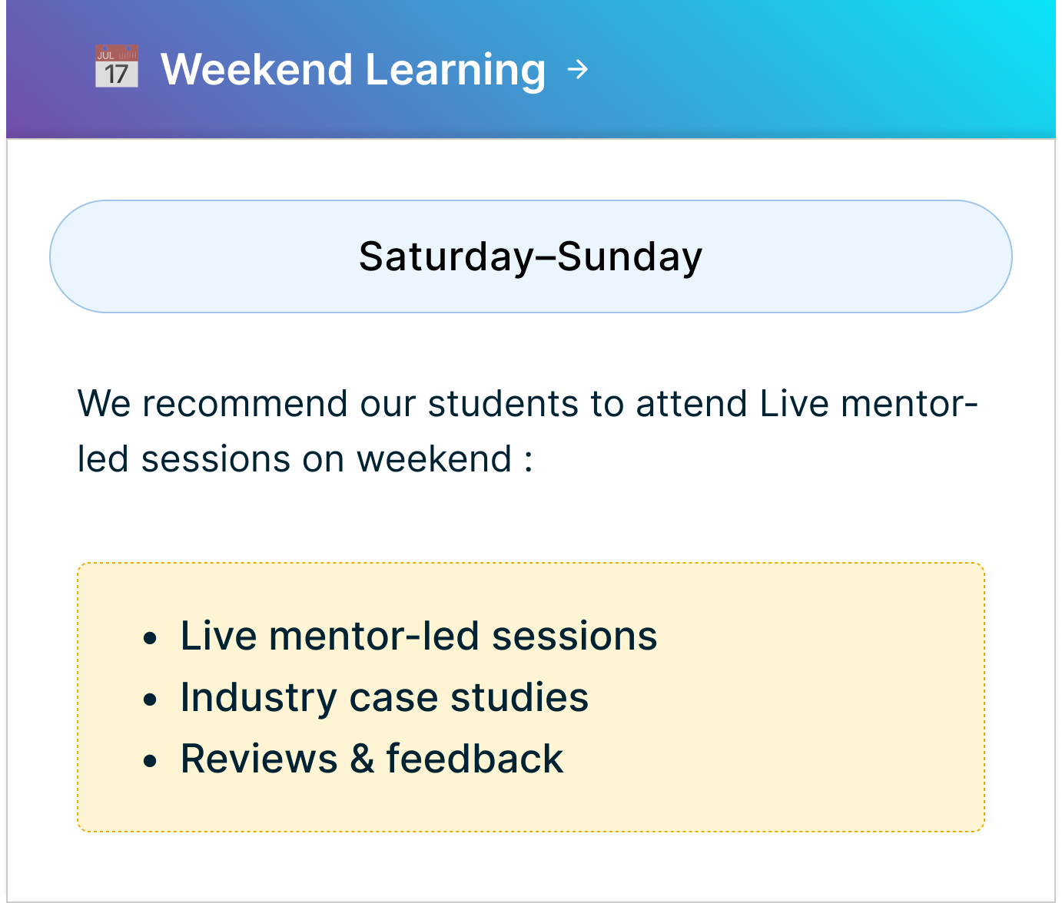
Task: Click the word "Sunday" in the pill
Action: 629,256
